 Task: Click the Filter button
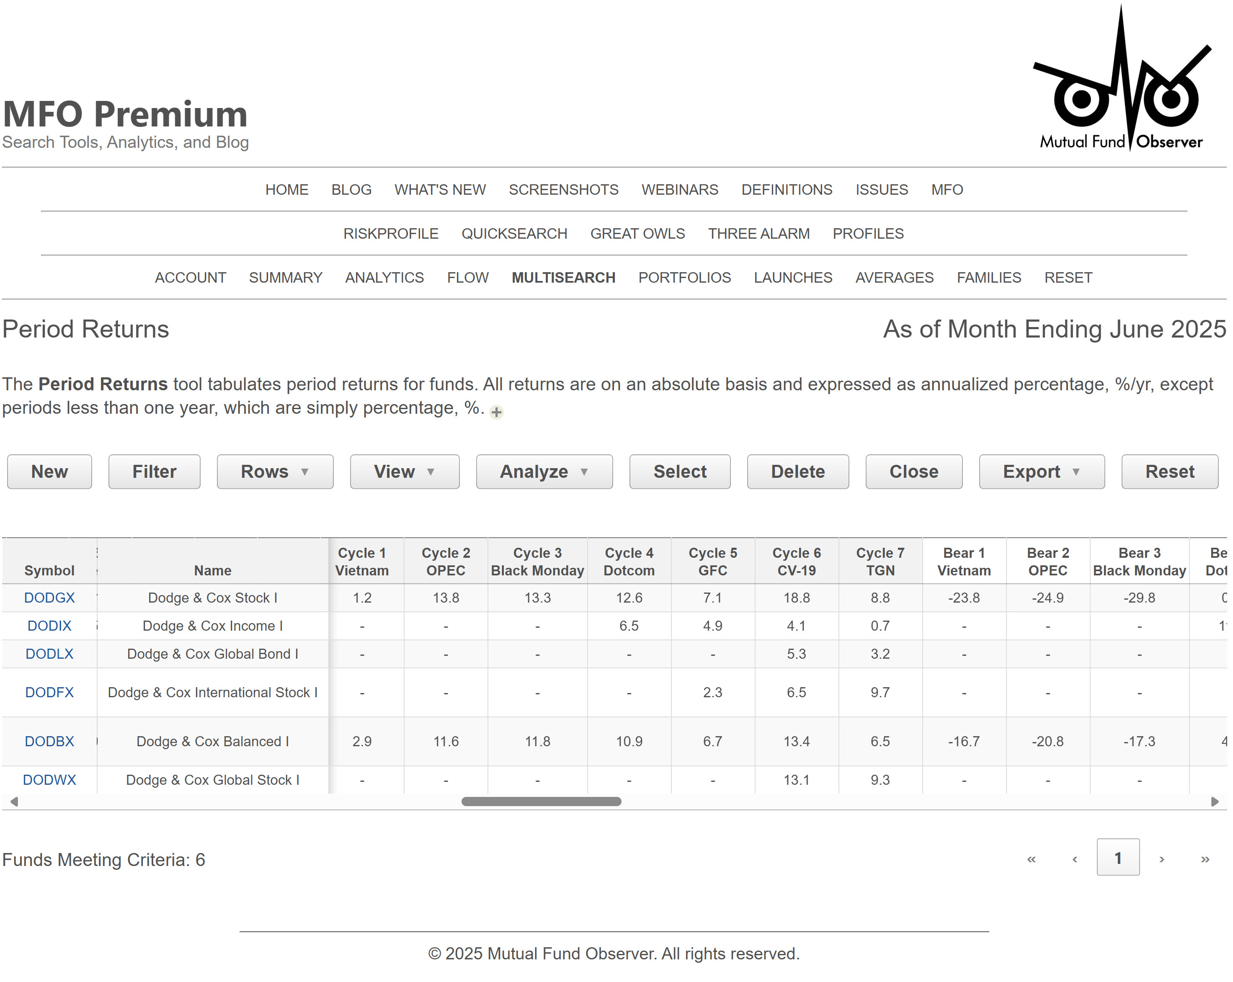tap(154, 471)
